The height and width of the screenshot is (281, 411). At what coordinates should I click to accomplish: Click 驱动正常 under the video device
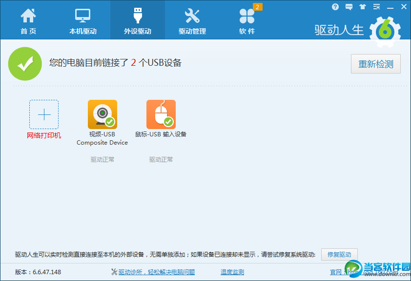click(103, 159)
